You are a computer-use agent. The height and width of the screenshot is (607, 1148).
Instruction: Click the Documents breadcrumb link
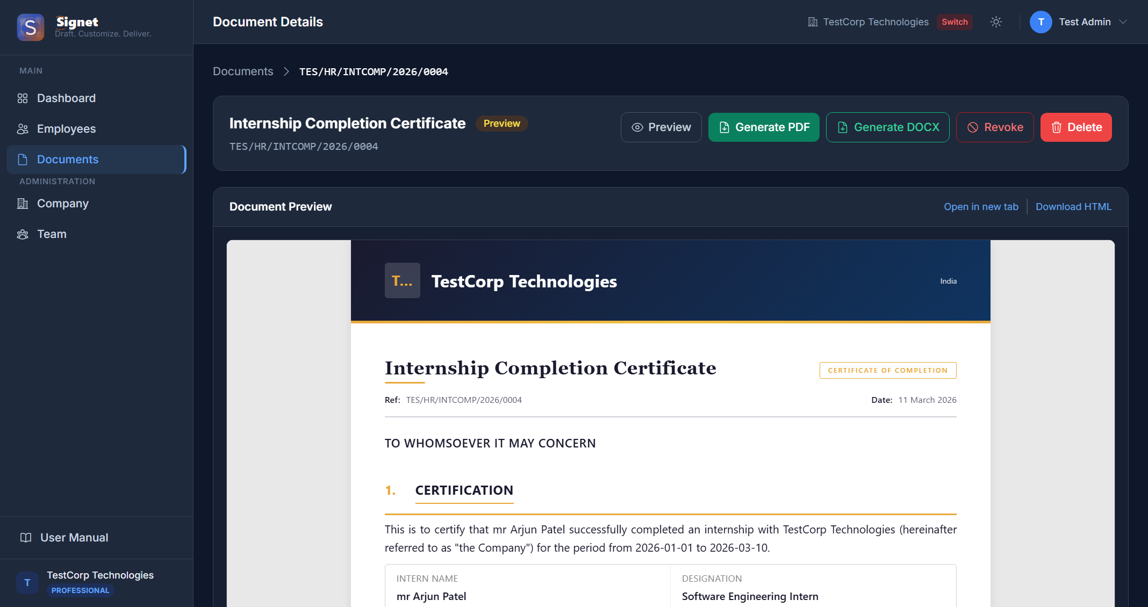tap(243, 71)
